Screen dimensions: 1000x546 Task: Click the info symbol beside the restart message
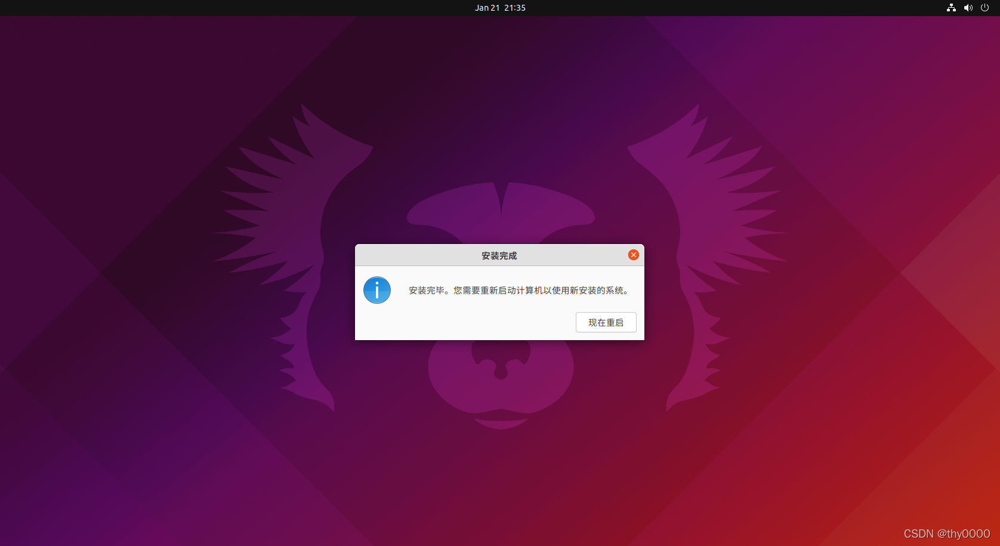click(376, 290)
